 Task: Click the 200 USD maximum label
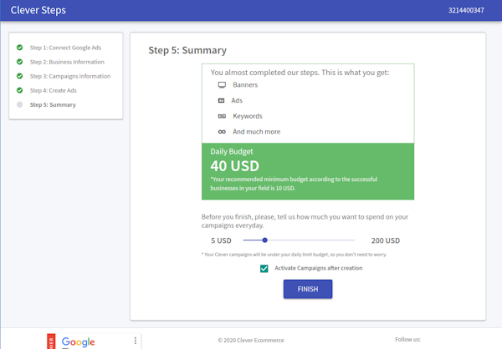pyautogui.click(x=386, y=240)
